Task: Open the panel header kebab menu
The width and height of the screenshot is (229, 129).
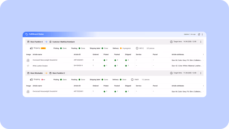Action: (202, 34)
